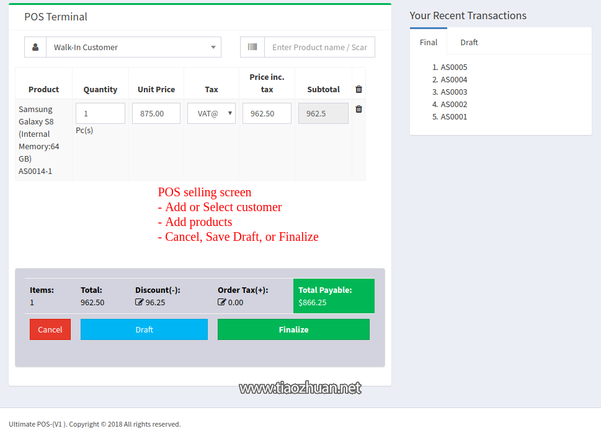Click the Finalize button
Image resolution: width=601 pixels, height=439 pixels.
point(293,329)
